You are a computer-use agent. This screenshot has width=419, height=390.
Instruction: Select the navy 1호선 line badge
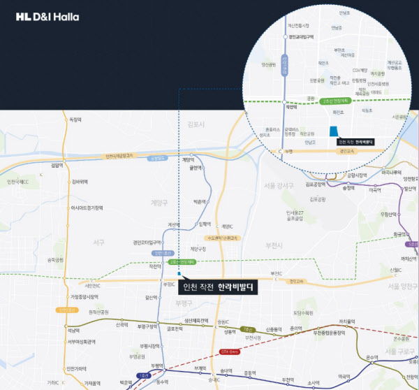(x=144, y=375)
